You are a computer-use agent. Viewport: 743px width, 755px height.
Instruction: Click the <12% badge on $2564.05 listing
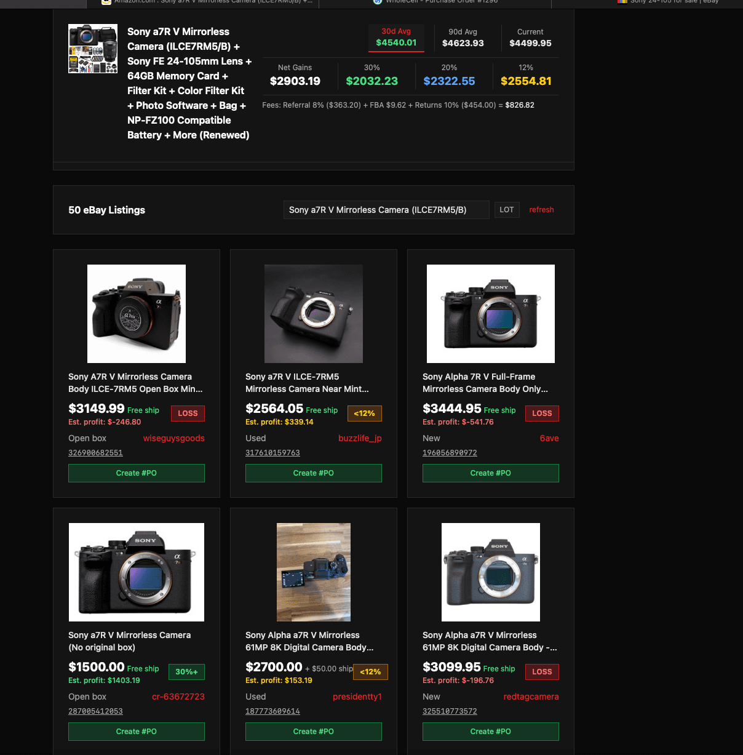(365, 413)
